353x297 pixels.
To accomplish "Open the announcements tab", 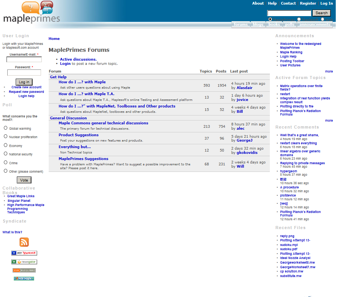I will [x=315, y=24].
